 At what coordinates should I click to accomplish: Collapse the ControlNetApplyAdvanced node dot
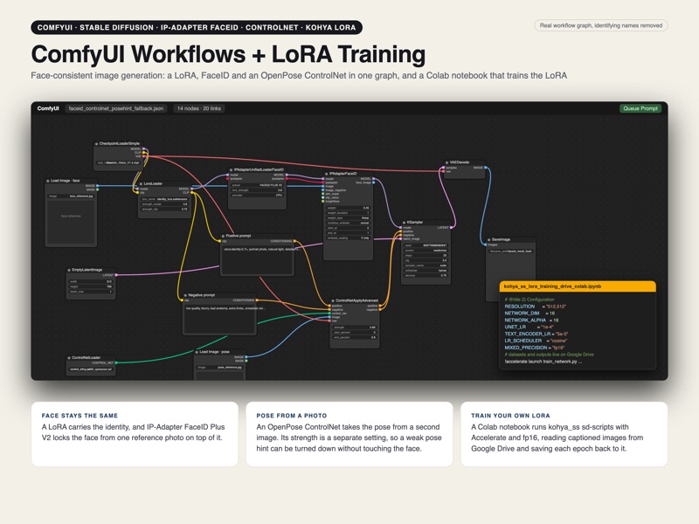coord(333,300)
